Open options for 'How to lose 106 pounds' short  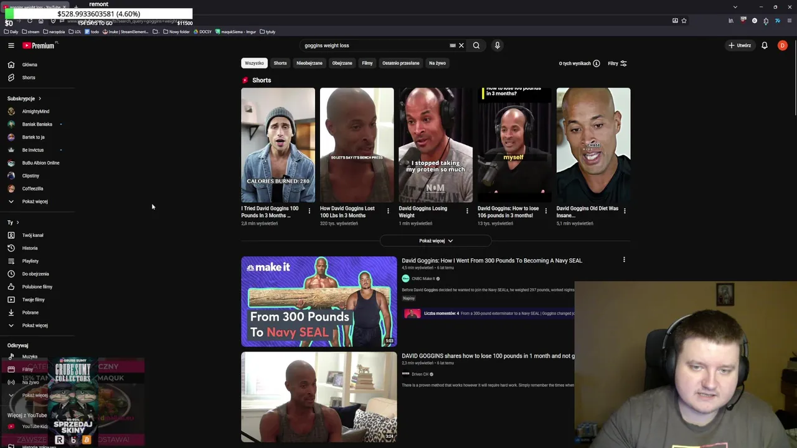(546, 212)
